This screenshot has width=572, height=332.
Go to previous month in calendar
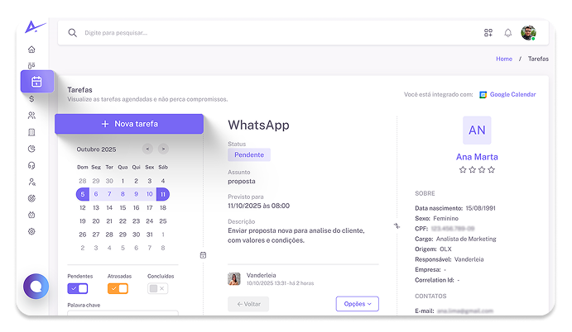tap(147, 149)
